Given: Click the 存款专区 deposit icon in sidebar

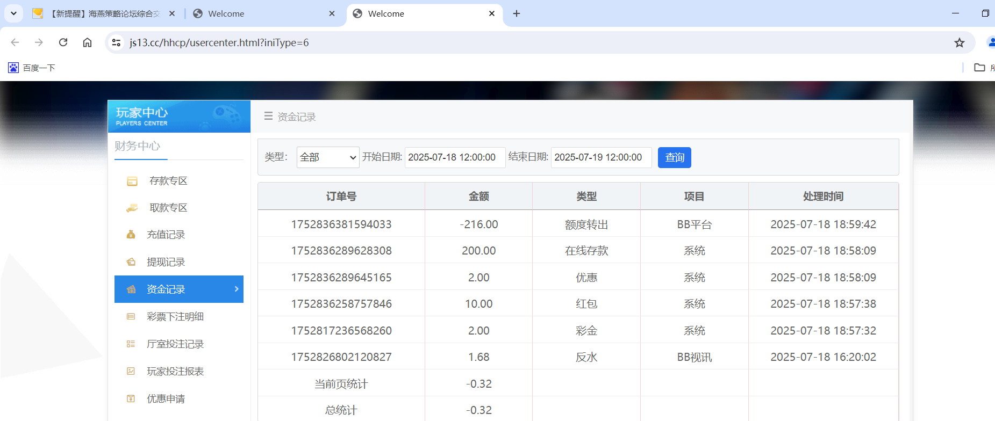Looking at the screenshot, I should 132,182.
